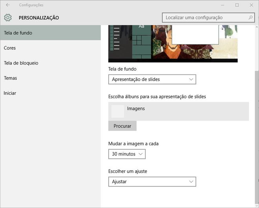Screen dimensions: 259x208
Task: Open the 'Ajustar' fit dropdown
Action: tap(152, 182)
